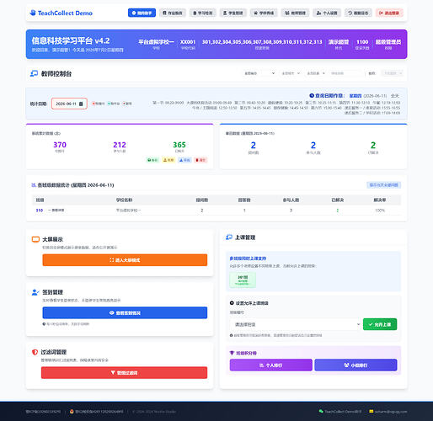Open the 学习检测 nav tab
Viewport: 433px width, 421px height.
pyautogui.click(x=203, y=13)
